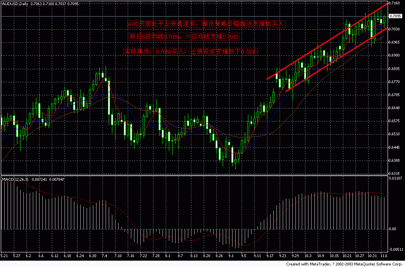Click the 0.6770 price axis label
This screenshot has width=405, height=267.
[395, 82]
